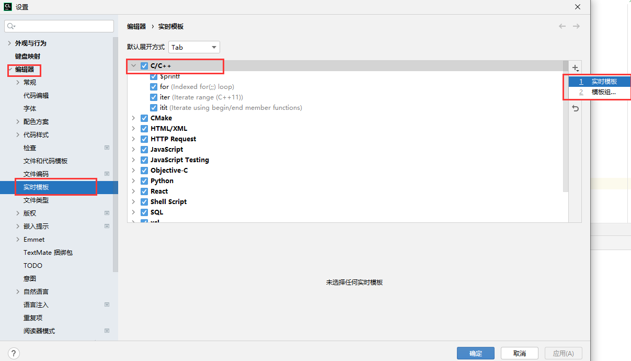Click the add template plus icon

(575, 68)
